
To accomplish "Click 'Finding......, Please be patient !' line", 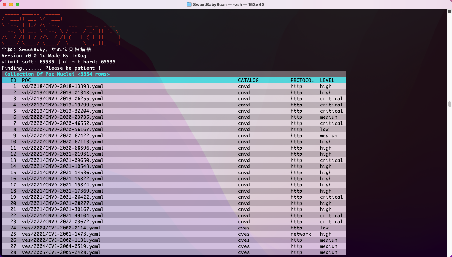I will click(51, 68).
